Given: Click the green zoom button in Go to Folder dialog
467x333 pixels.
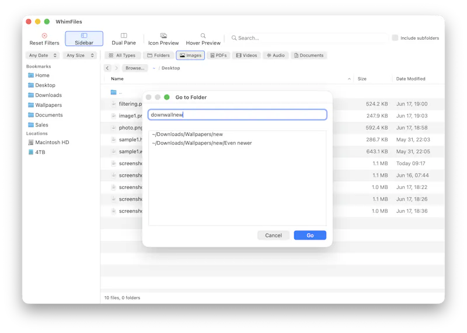Looking at the screenshot, I should click(x=167, y=97).
